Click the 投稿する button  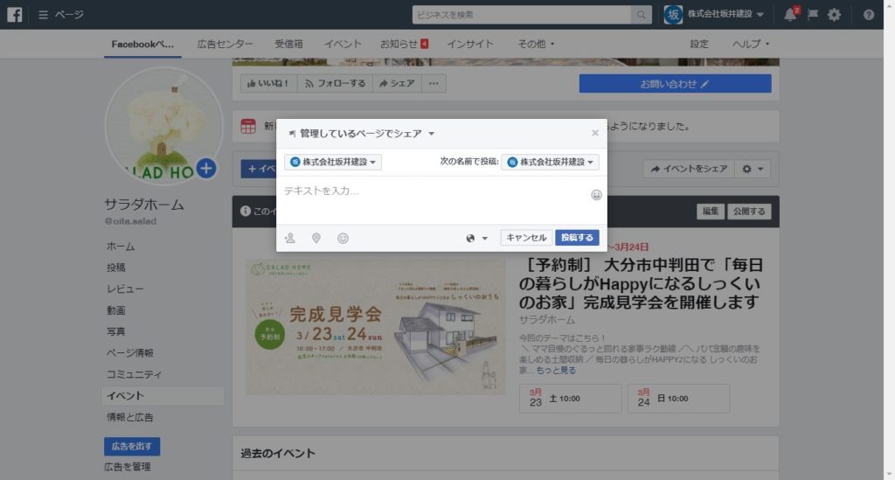[577, 238]
